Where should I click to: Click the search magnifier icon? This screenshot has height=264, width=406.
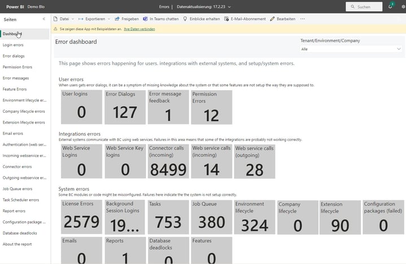353,7
